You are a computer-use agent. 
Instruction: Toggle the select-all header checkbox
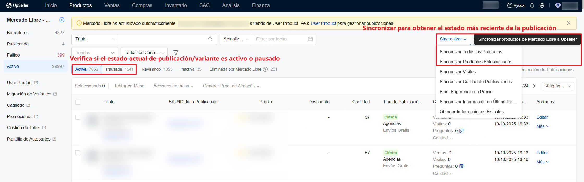point(78,102)
